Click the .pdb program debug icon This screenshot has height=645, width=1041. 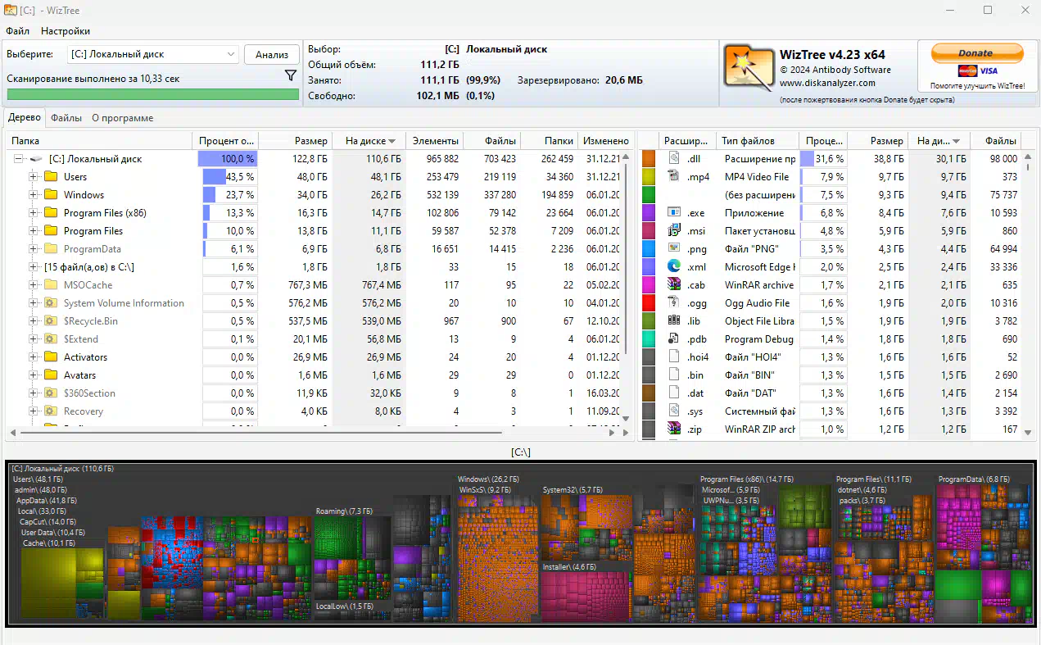click(x=674, y=338)
